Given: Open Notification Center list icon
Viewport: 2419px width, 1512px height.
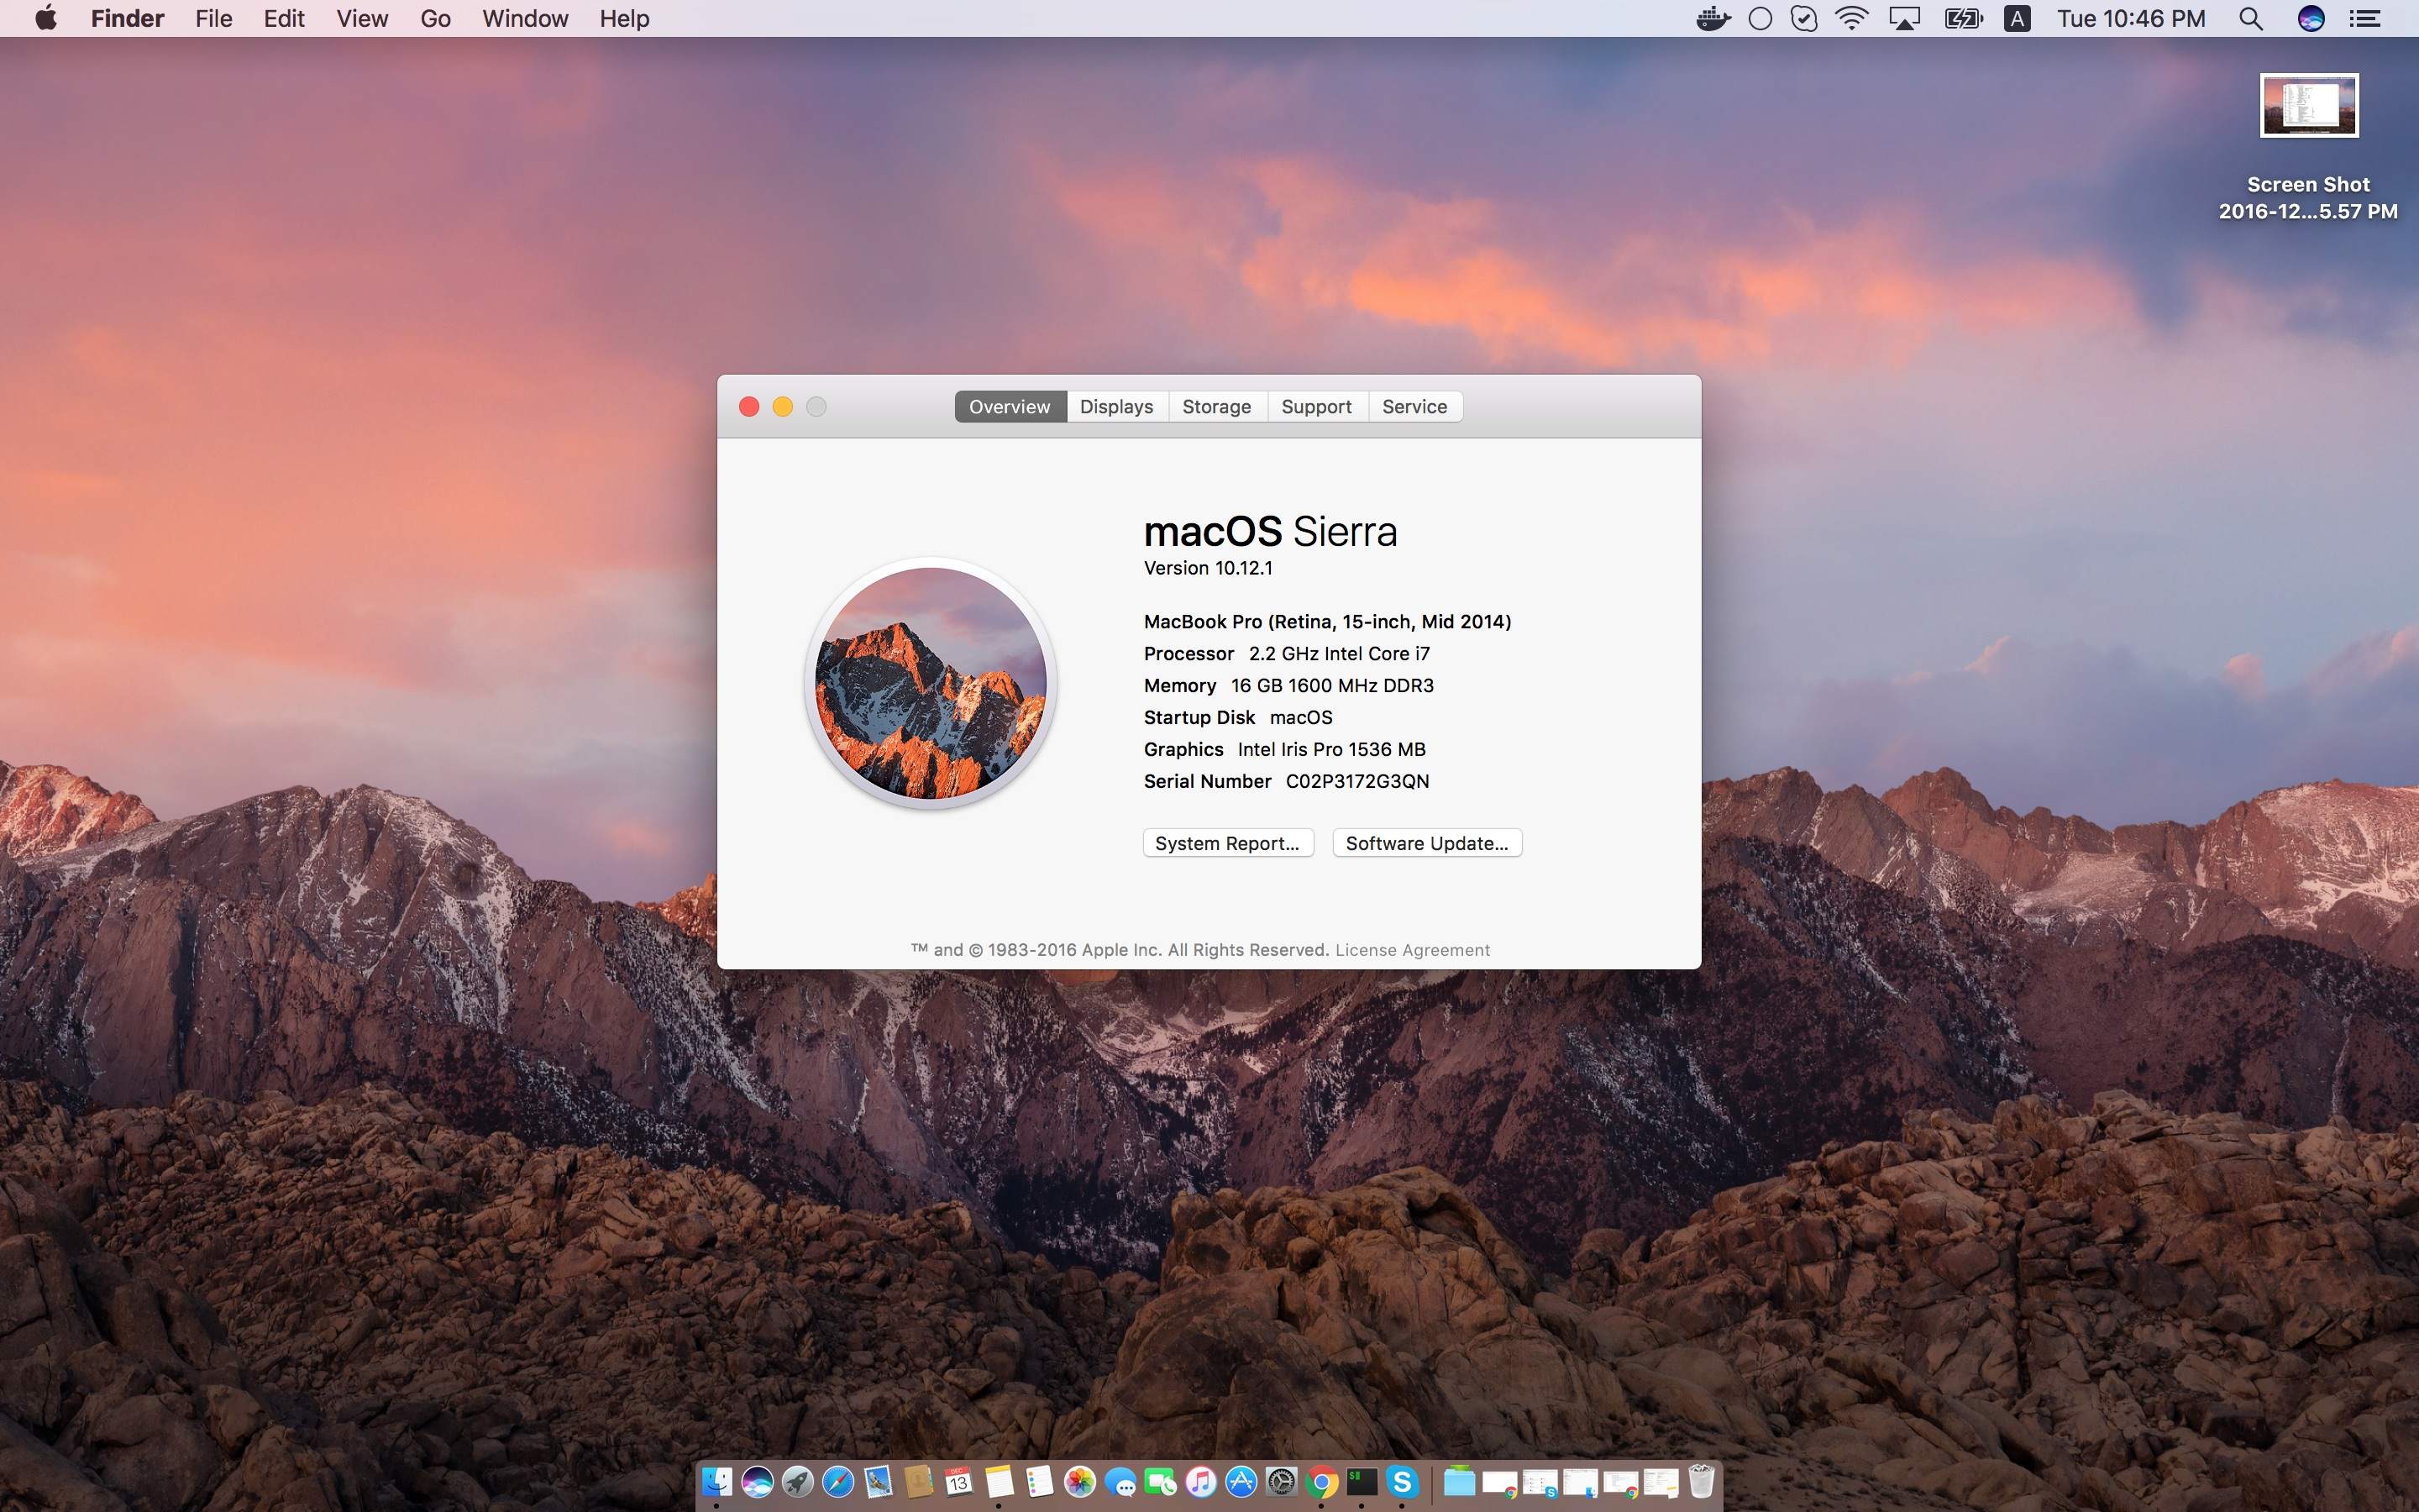Looking at the screenshot, I should tap(2364, 18).
